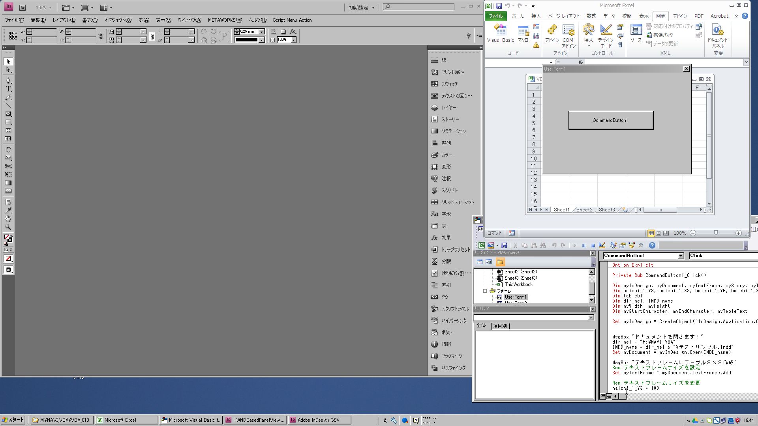Open the レイヤー panel in InDesign

point(448,108)
